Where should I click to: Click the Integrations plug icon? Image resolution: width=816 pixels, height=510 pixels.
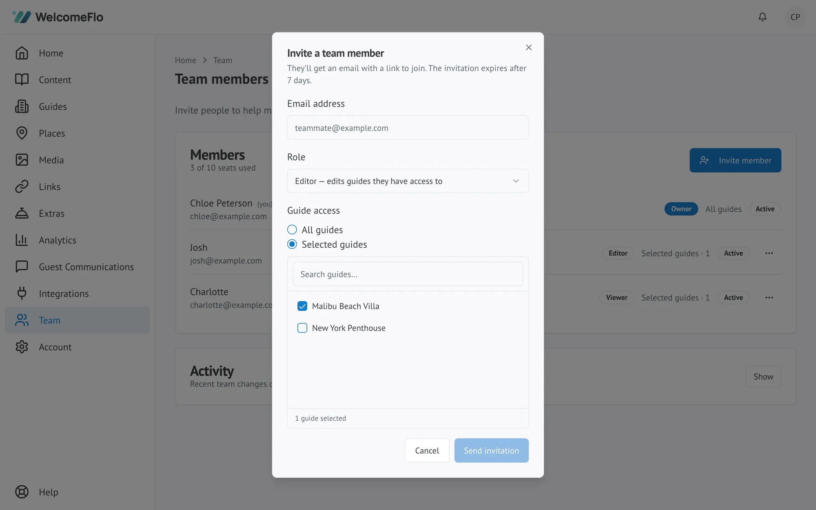coord(22,293)
